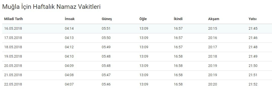Click Yatsı time 21:52
272x92 pixels.
(253, 84)
